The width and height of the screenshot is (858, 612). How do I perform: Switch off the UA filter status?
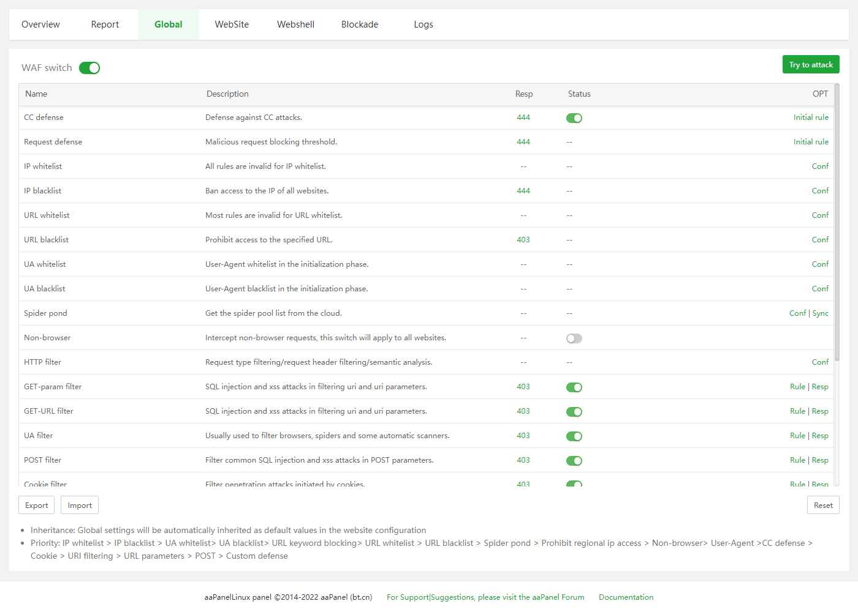click(574, 436)
